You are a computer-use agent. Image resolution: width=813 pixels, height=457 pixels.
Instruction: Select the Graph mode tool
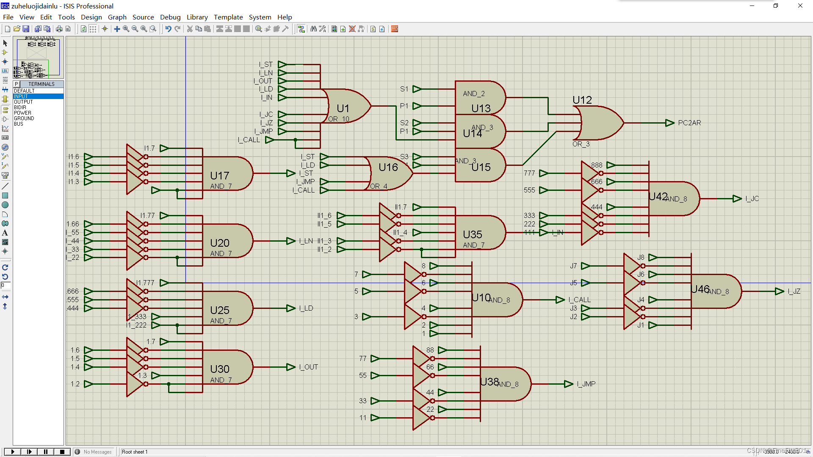pos(5,129)
